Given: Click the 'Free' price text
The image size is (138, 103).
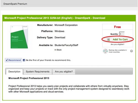Looking at the screenshot, I should [x=118, y=27].
